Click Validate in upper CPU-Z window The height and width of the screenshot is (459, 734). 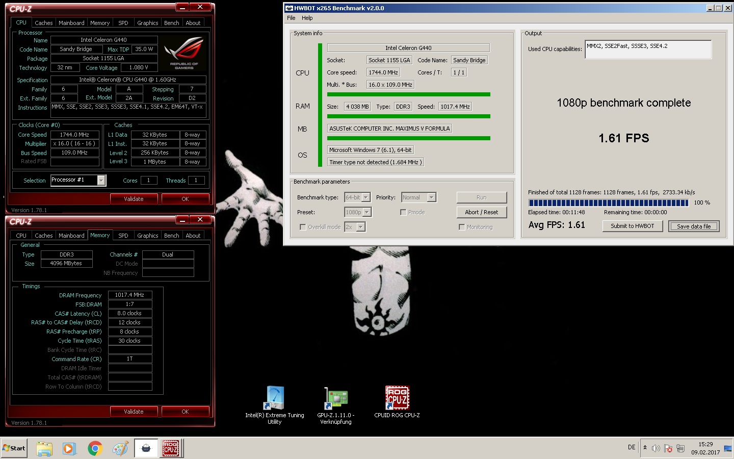pyautogui.click(x=134, y=199)
